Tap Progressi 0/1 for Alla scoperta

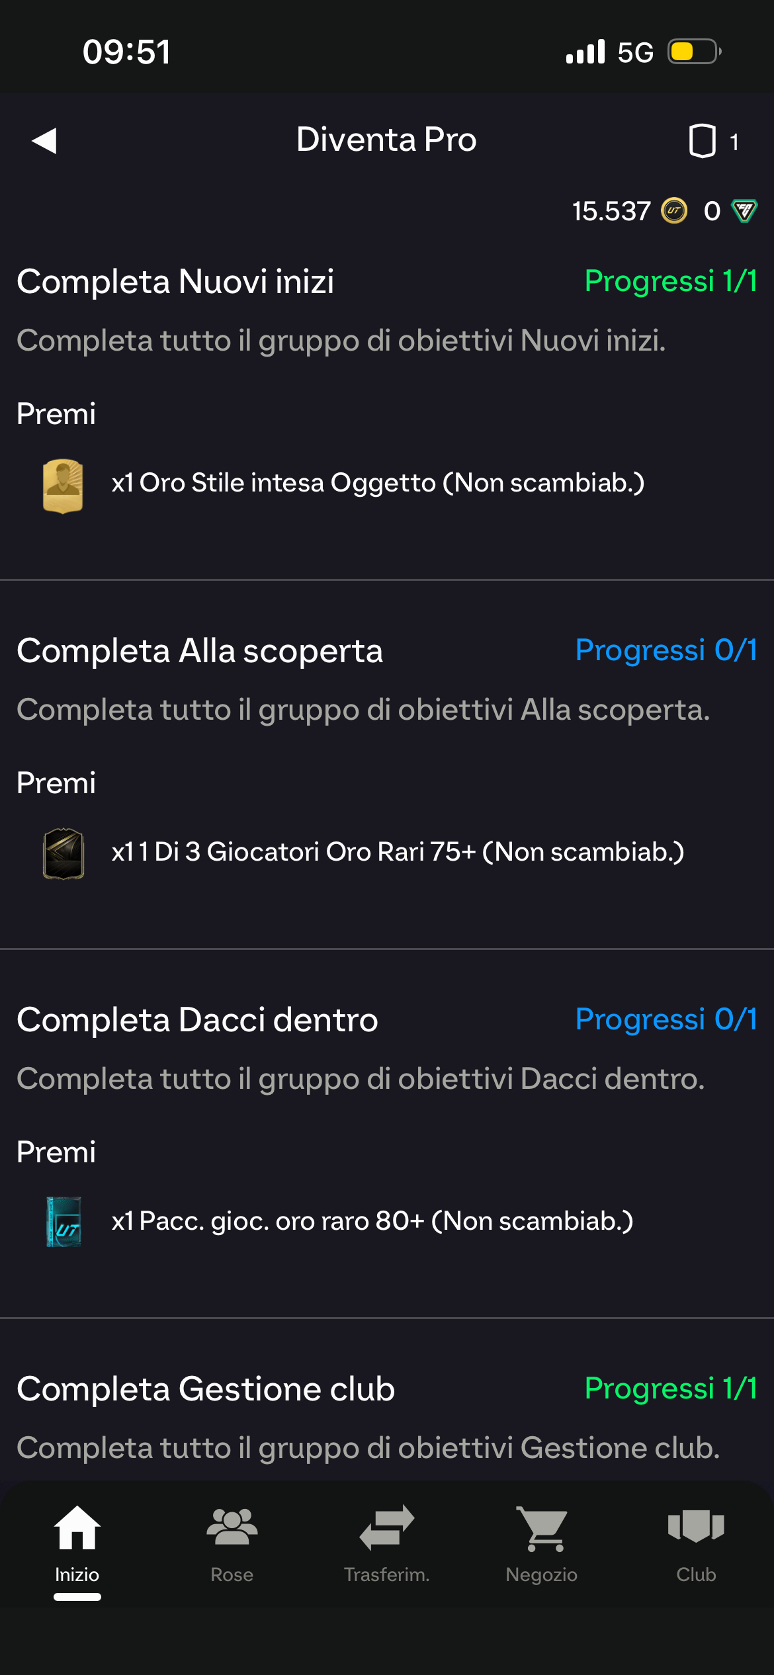[x=666, y=650]
